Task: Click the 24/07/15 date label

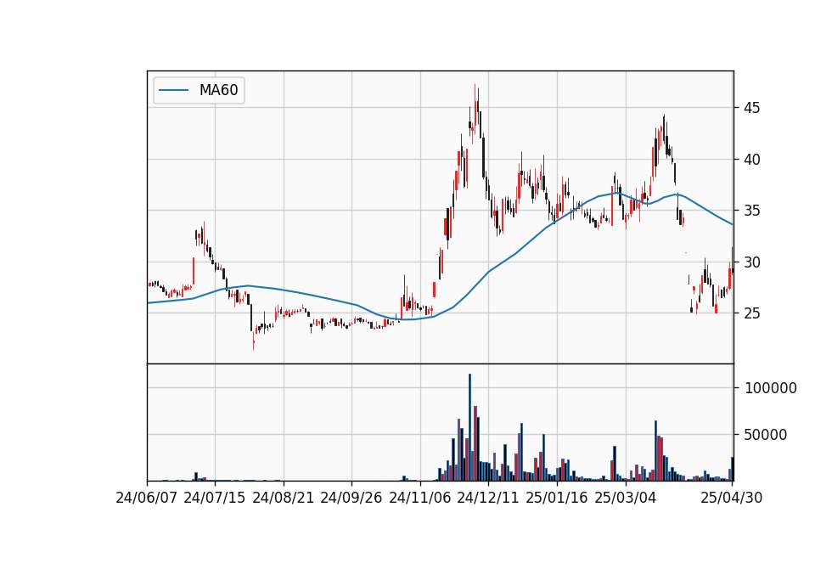Action: (x=215, y=498)
